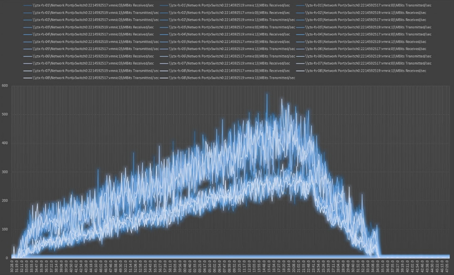
Task: Select legend entry ctx-fs-07 vmnic1 MBits Transmitted/sec
Action: coord(91,71)
